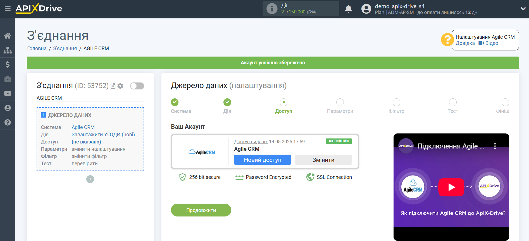The width and height of the screenshot is (529, 241).
Task: Click the AgileCRM logo in account card
Action: point(202,152)
